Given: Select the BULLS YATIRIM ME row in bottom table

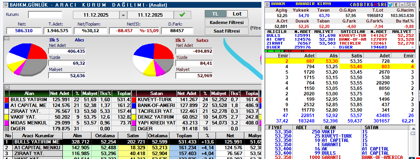Looking at the screenshot, I should pos(133,142).
